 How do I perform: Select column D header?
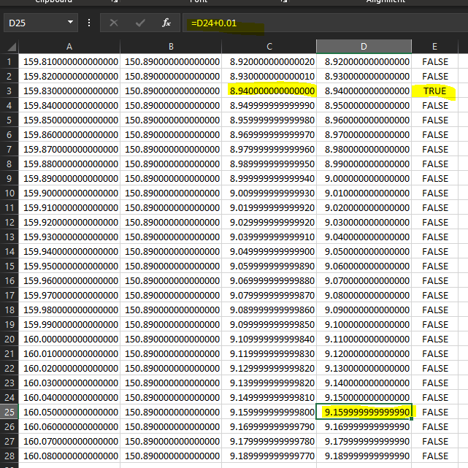[364, 47]
